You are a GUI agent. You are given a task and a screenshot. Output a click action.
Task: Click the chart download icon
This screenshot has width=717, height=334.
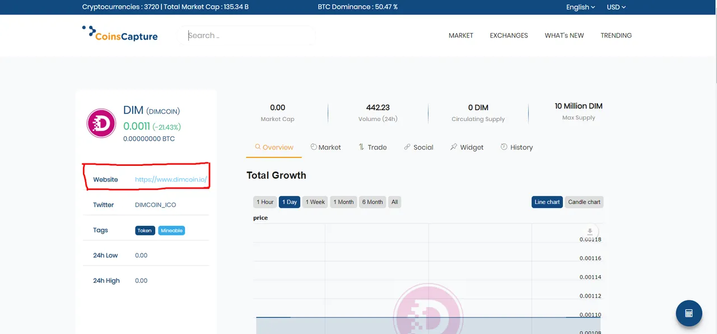coord(590,231)
